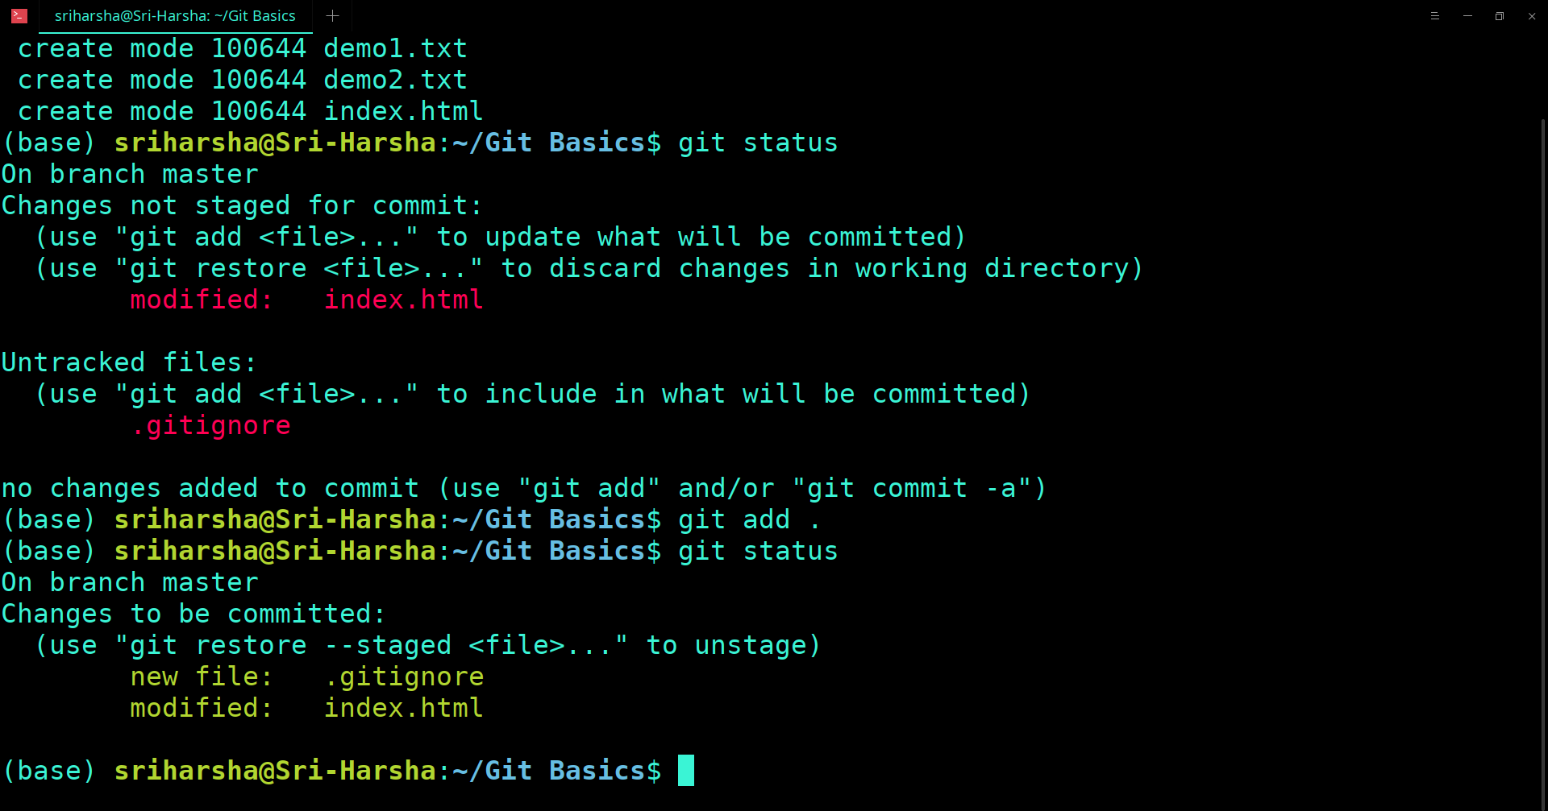The width and height of the screenshot is (1548, 811).
Task: Open a new terminal tab with plus button
Action: (x=332, y=16)
